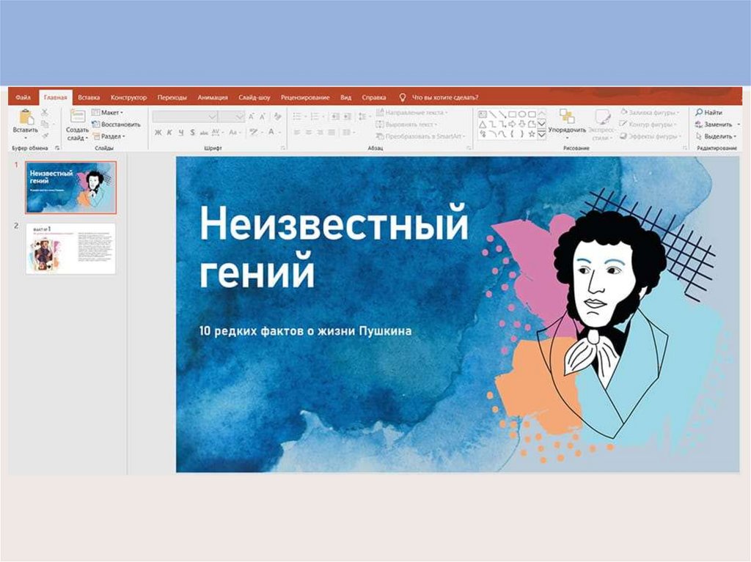This screenshot has width=751, height=562.
Task: Click the font color A button
Action: click(271, 132)
